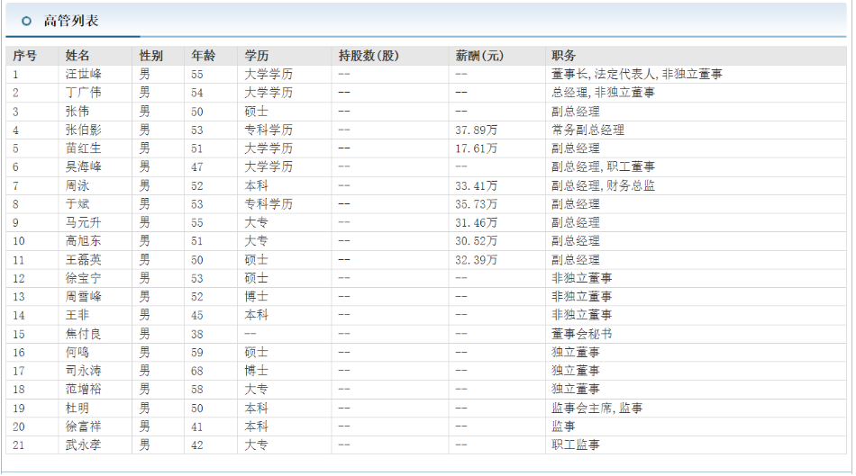Select the name 周雪峰
Screen dimensions: 856x476
[84, 297]
